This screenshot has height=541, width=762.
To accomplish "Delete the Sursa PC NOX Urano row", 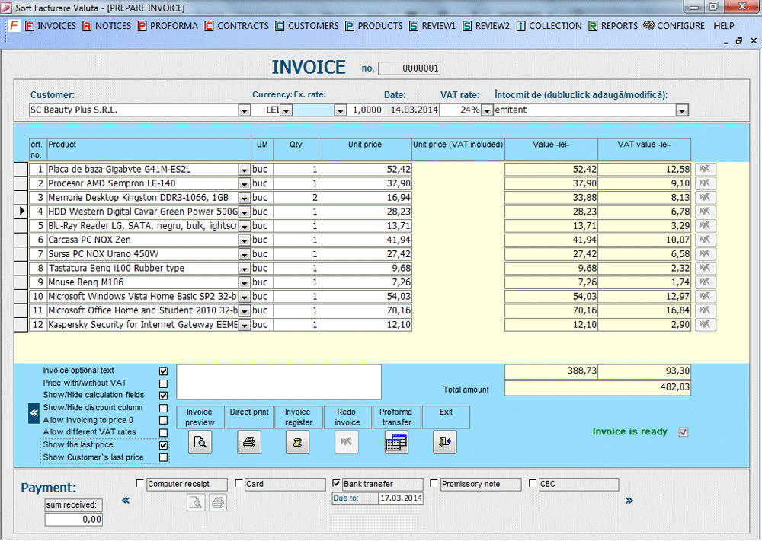I will click(706, 254).
